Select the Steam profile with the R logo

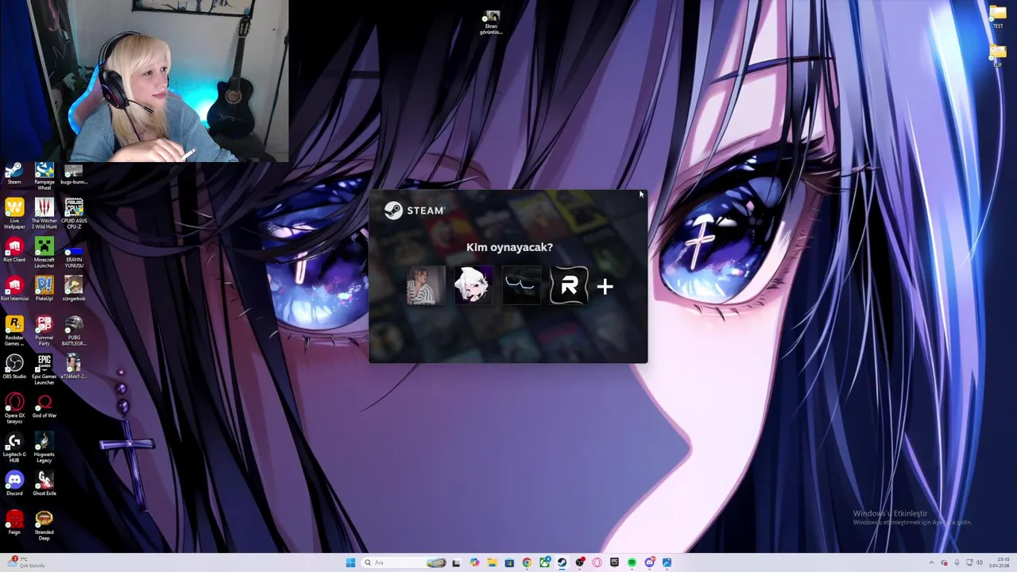569,286
